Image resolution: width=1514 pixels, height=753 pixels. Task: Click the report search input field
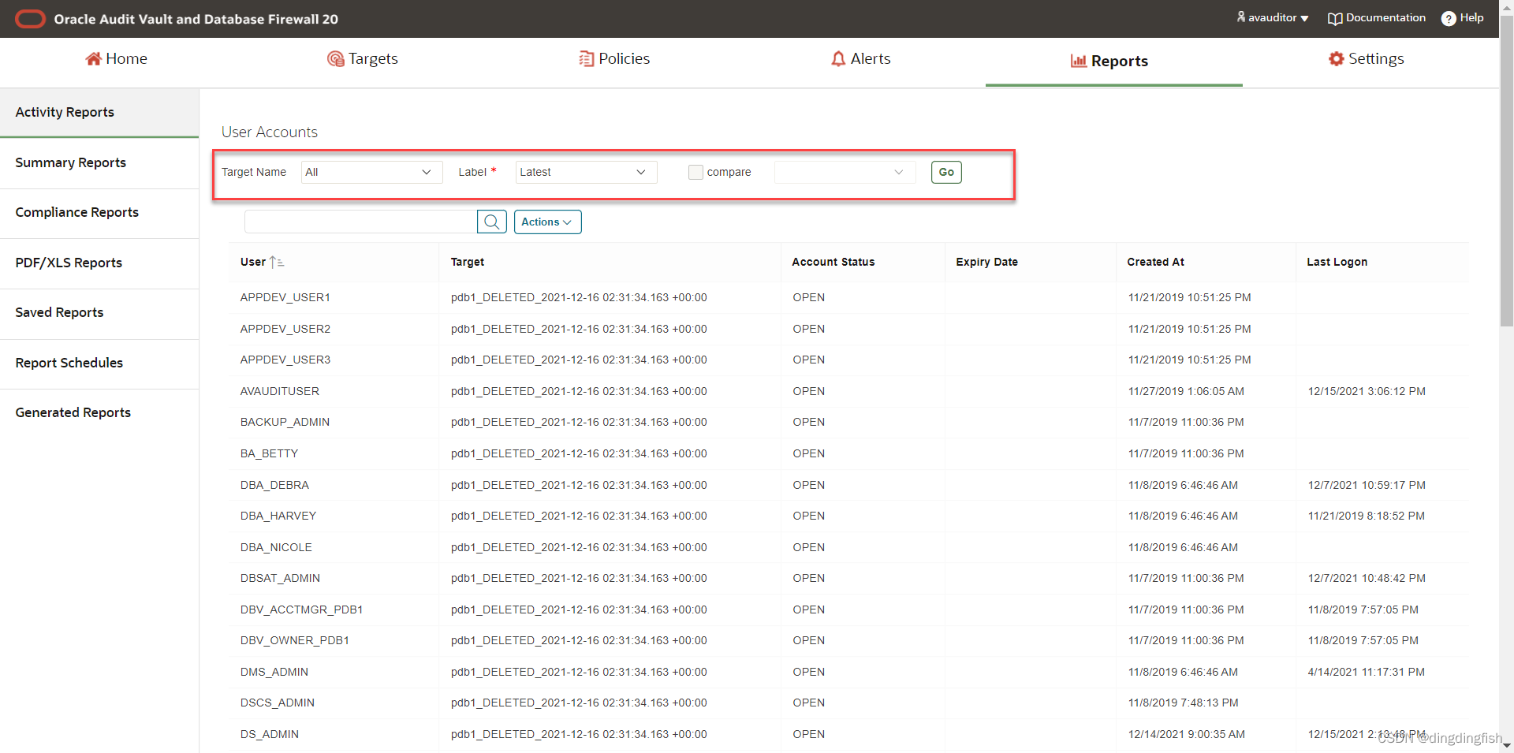[x=360, y=222]
